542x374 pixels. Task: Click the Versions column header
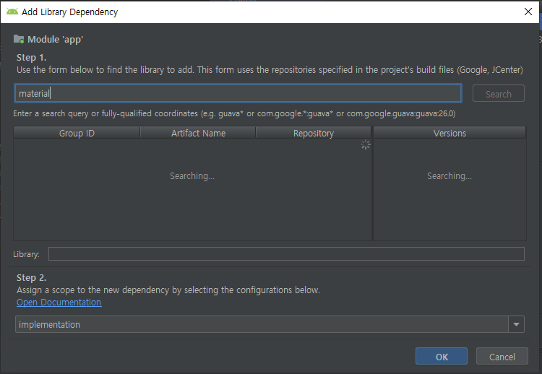pyautogui.click(x=449, y=133)
